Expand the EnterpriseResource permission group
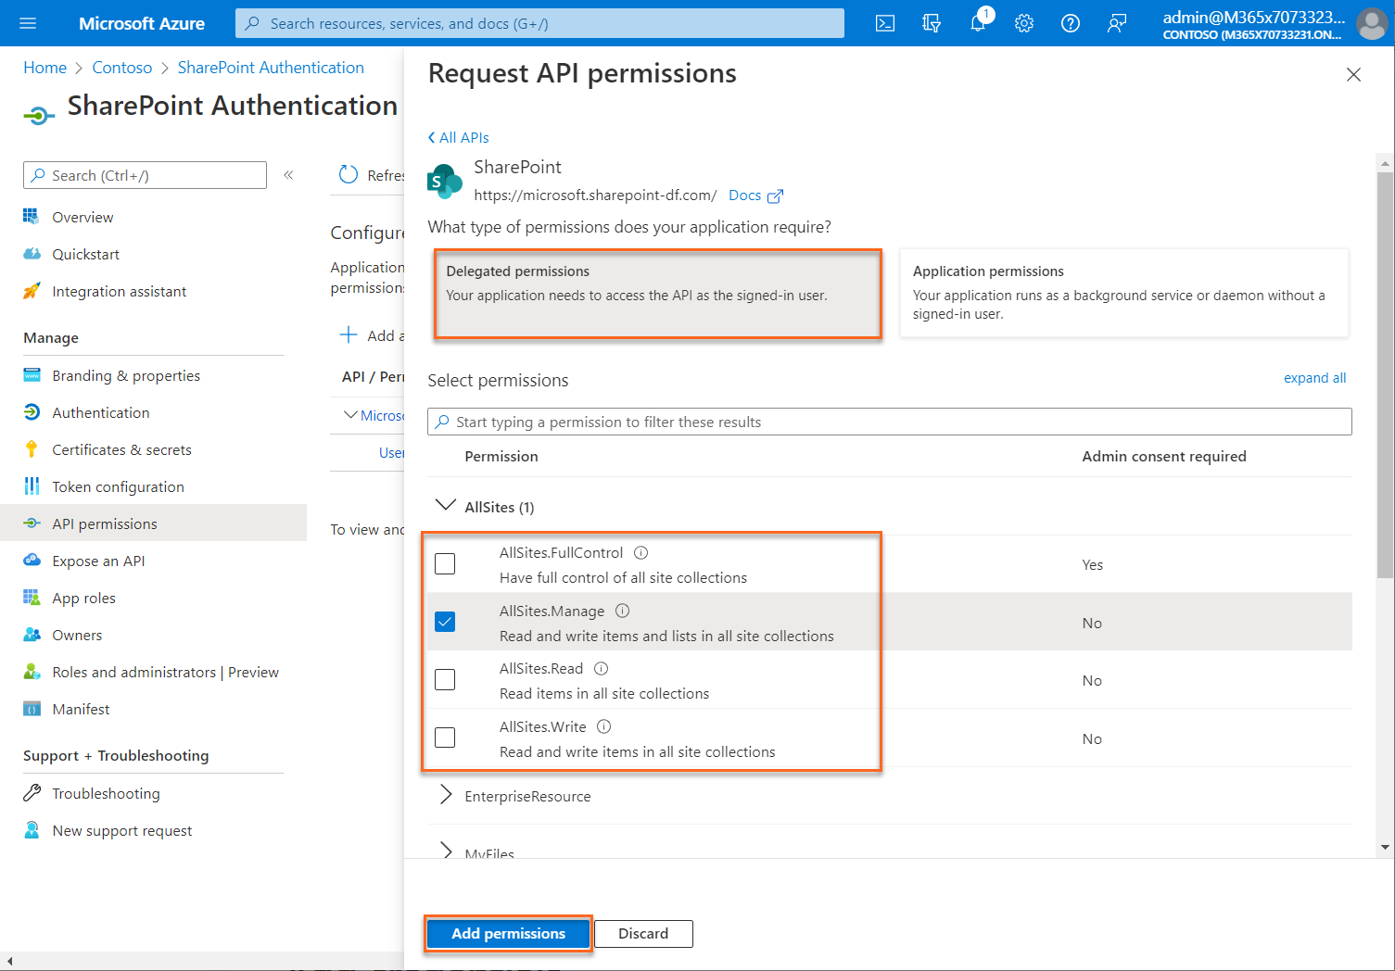 click(x=446, y=795)
